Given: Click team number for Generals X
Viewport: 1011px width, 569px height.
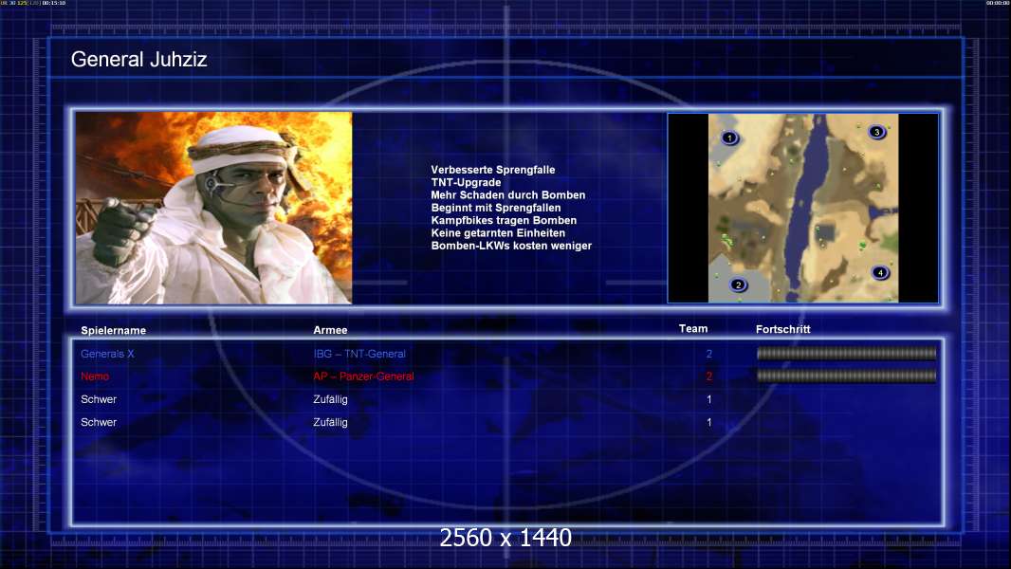Looking at the screenshot, I should pyautogui.click(x=709, y=354).
